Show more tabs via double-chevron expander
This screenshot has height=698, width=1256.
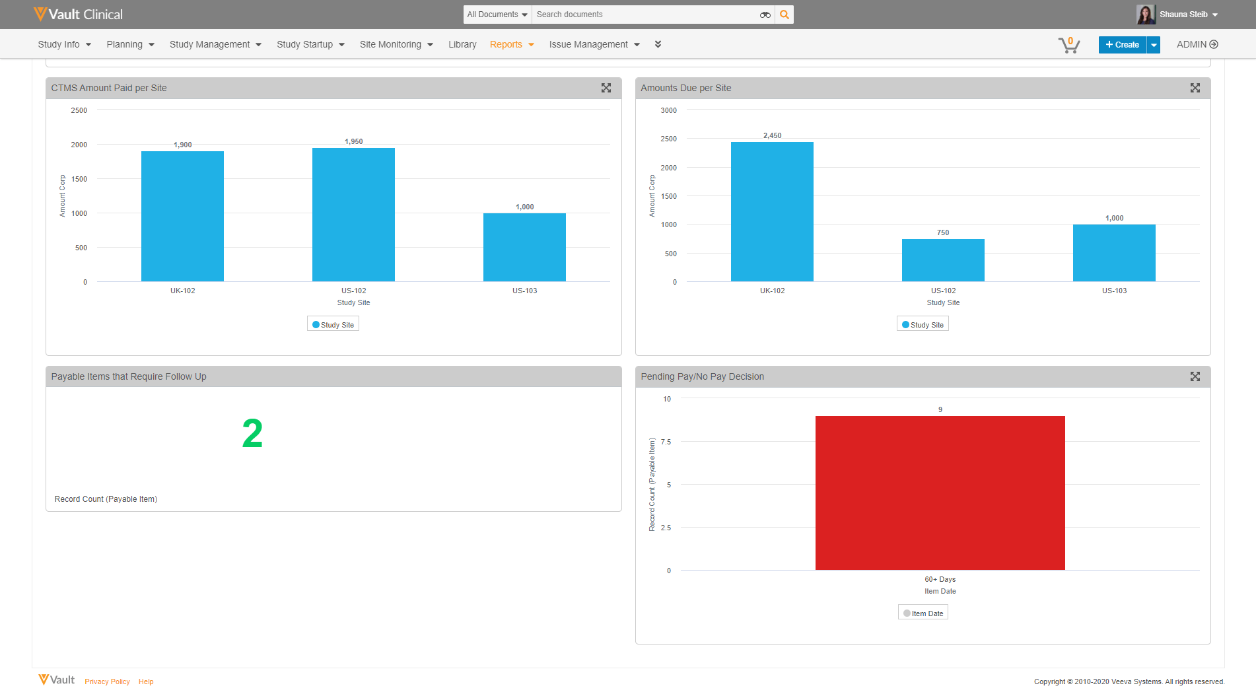[x=658, y=44]
